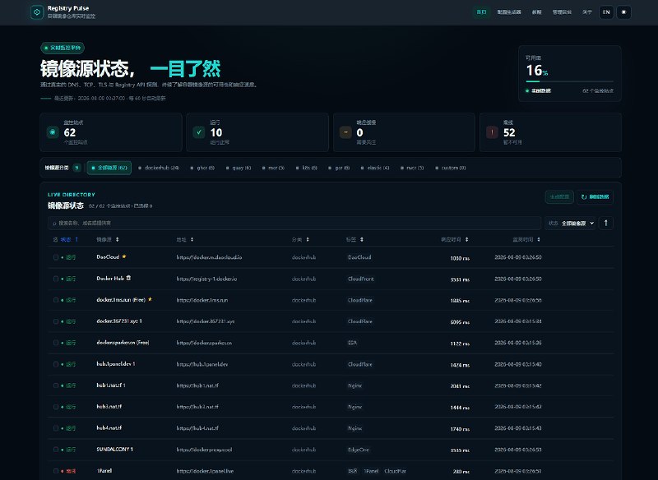Sort by the monitoring time column
Viewport: 658px width, 480px height.
(x=526, y=239)
